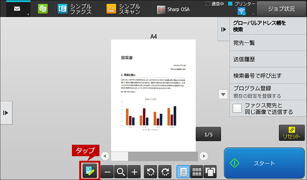Switch to thumbnail grid view
The width and height of the screenshot is (307, 180).
tap(197, 172)
